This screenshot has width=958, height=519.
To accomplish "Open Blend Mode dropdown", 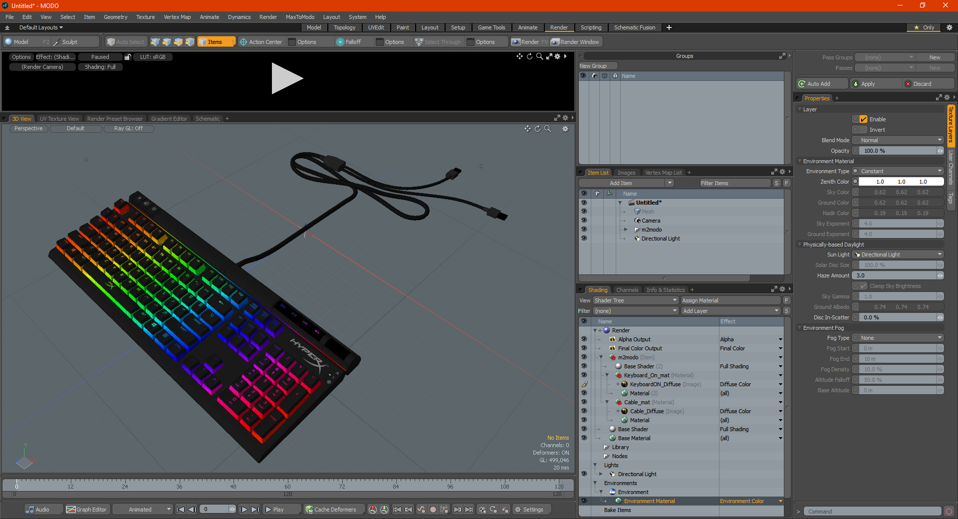I will (x=901, y=140).
